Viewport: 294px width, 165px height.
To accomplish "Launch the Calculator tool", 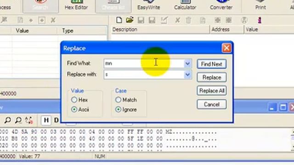I will point(185,5).
